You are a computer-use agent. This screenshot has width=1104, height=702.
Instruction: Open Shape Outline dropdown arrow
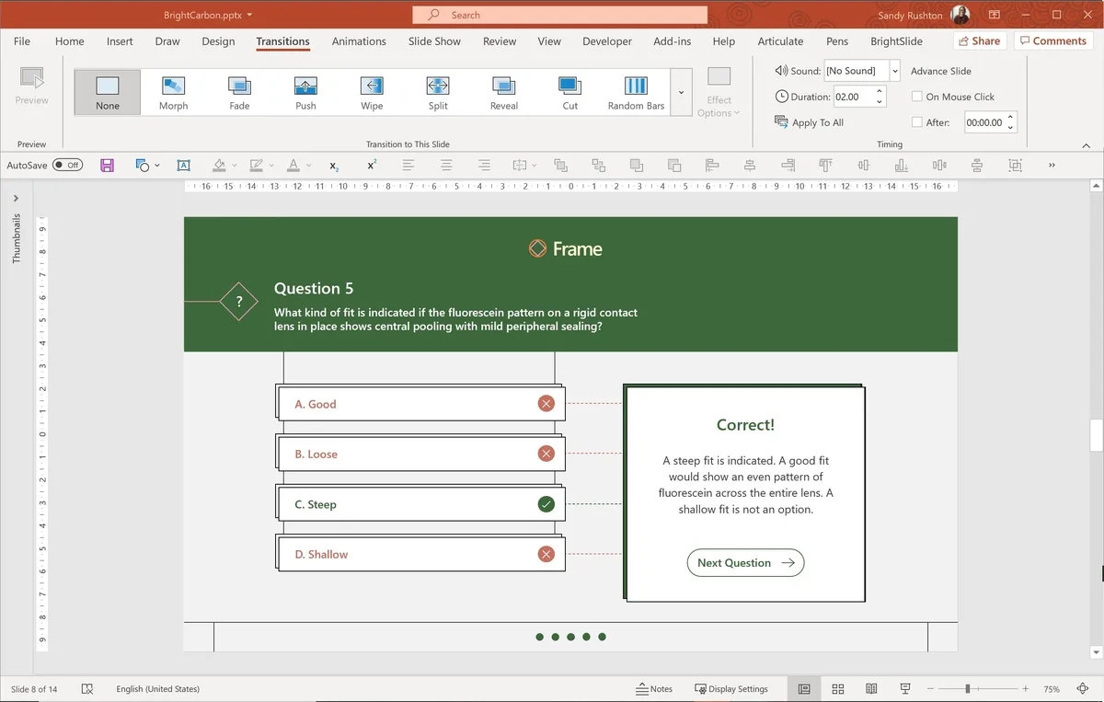271,166
